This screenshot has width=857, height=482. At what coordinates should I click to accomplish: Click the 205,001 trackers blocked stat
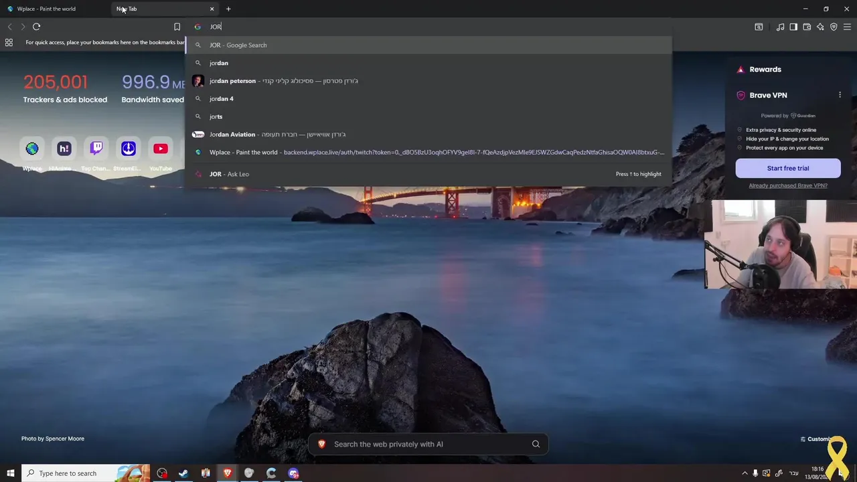(65, 89)
